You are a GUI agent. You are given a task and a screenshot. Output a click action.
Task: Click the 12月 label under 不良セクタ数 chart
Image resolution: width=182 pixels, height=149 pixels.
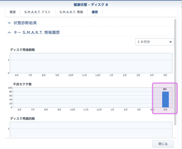click(99, 110)
